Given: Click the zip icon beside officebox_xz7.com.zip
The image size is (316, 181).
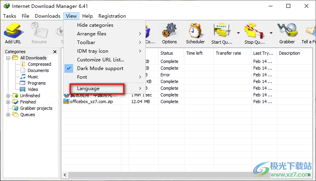Looking at the screenshot, I should click(x=66, y=102).
